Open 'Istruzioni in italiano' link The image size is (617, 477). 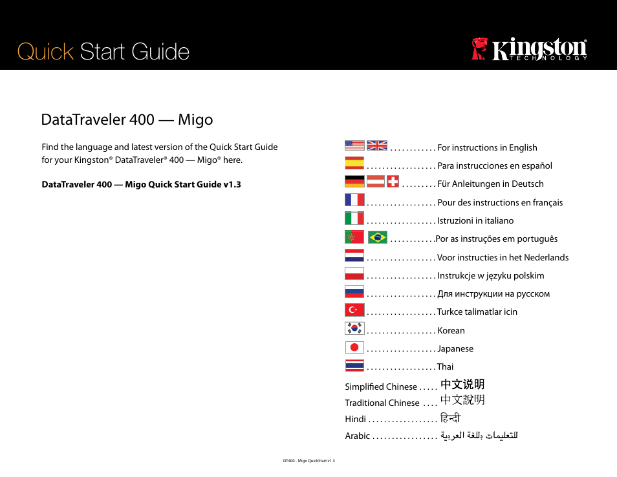pos(475,220)
